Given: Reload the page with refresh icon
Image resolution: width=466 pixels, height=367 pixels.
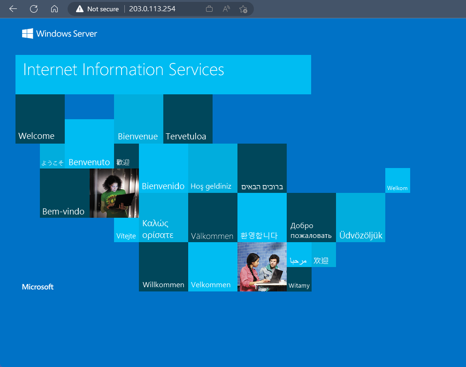Looking at the screenshot, I should point(34,9).
